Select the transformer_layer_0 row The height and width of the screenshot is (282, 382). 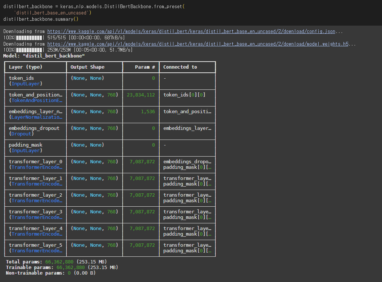point(110,165)
